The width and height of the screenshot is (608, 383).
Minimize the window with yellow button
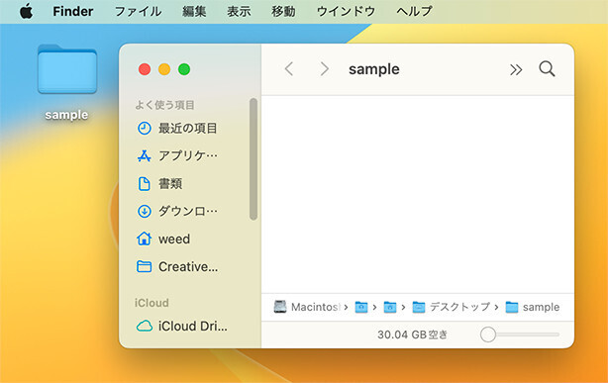click(164, 69)
